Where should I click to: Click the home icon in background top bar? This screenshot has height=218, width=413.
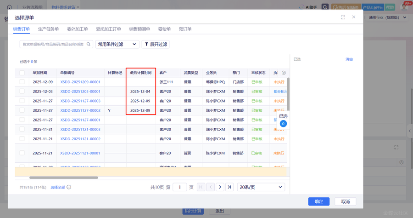[x=10, y=7]
